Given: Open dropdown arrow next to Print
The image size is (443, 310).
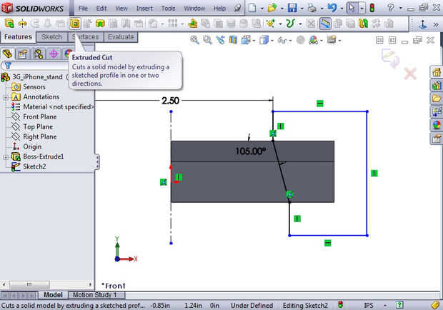Looking at the screenshot, I should pyautogui.click(x=322, y=9).
